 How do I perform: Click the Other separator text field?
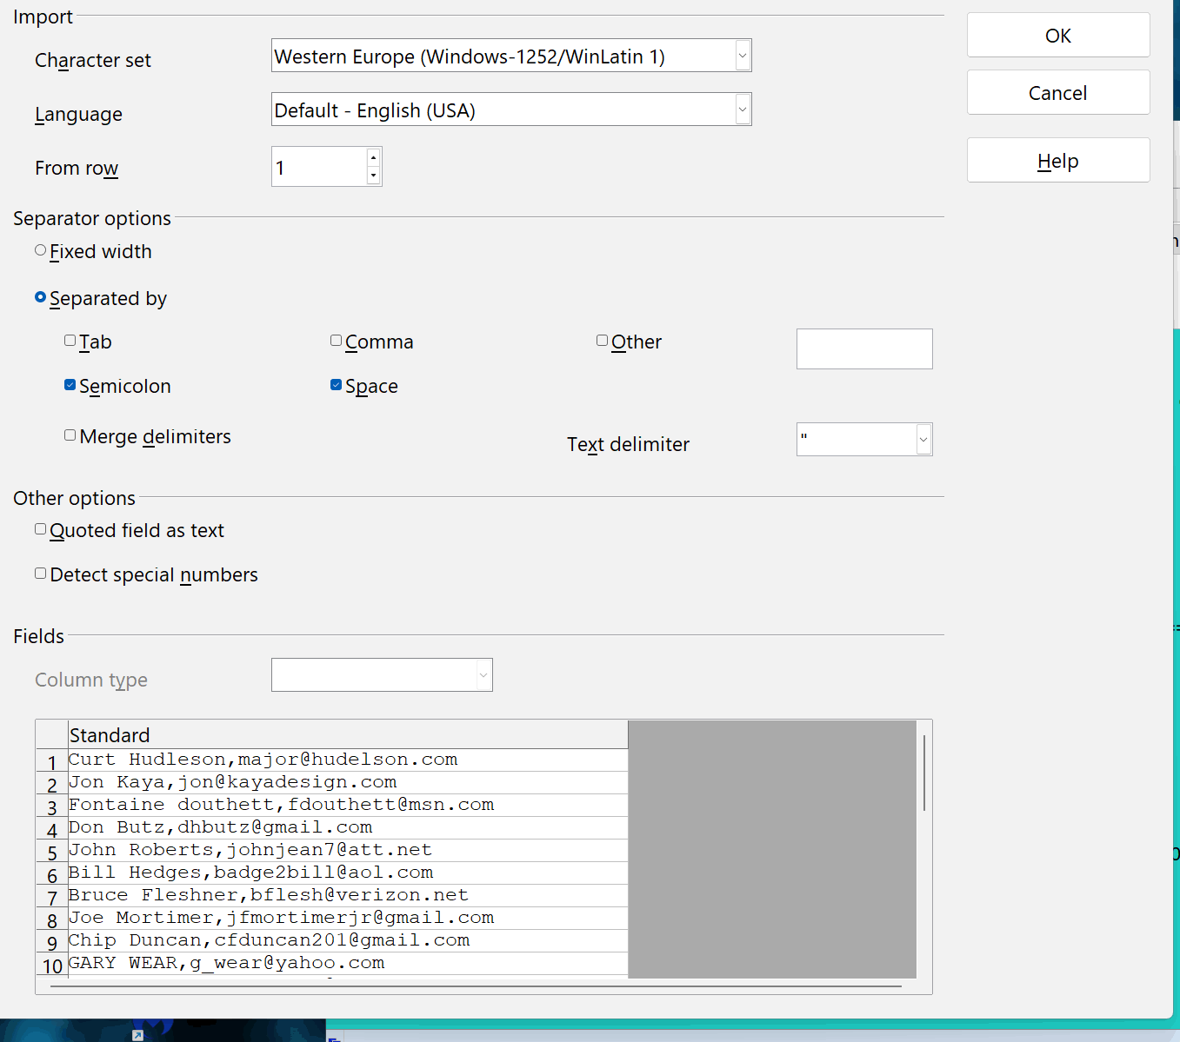[863, 348]
